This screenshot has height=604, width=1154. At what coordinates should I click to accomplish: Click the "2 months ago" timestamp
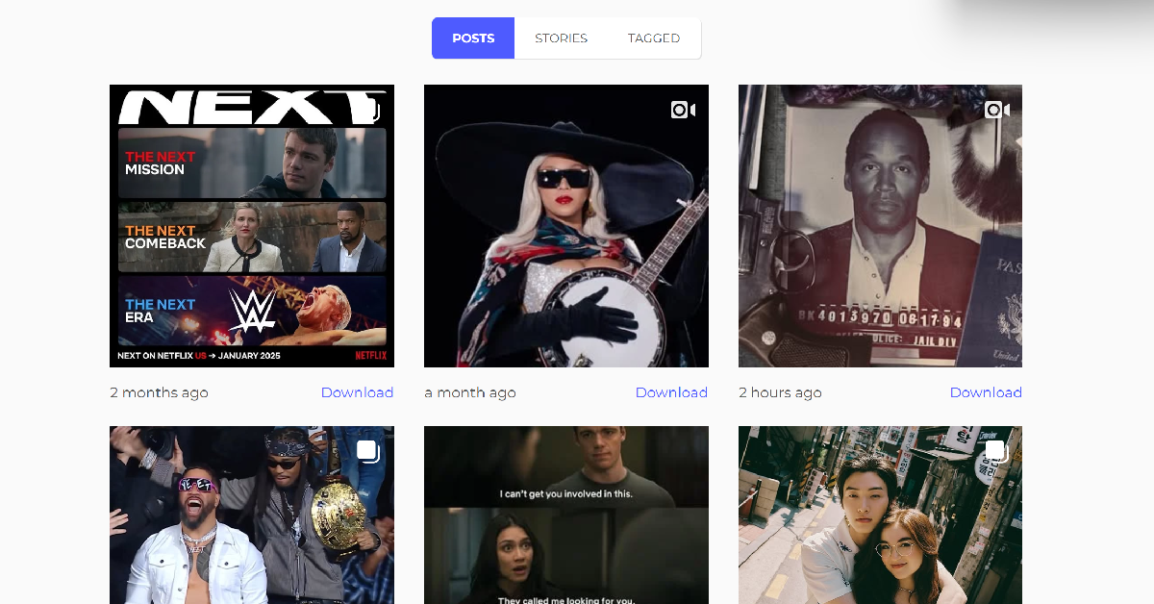159,392
